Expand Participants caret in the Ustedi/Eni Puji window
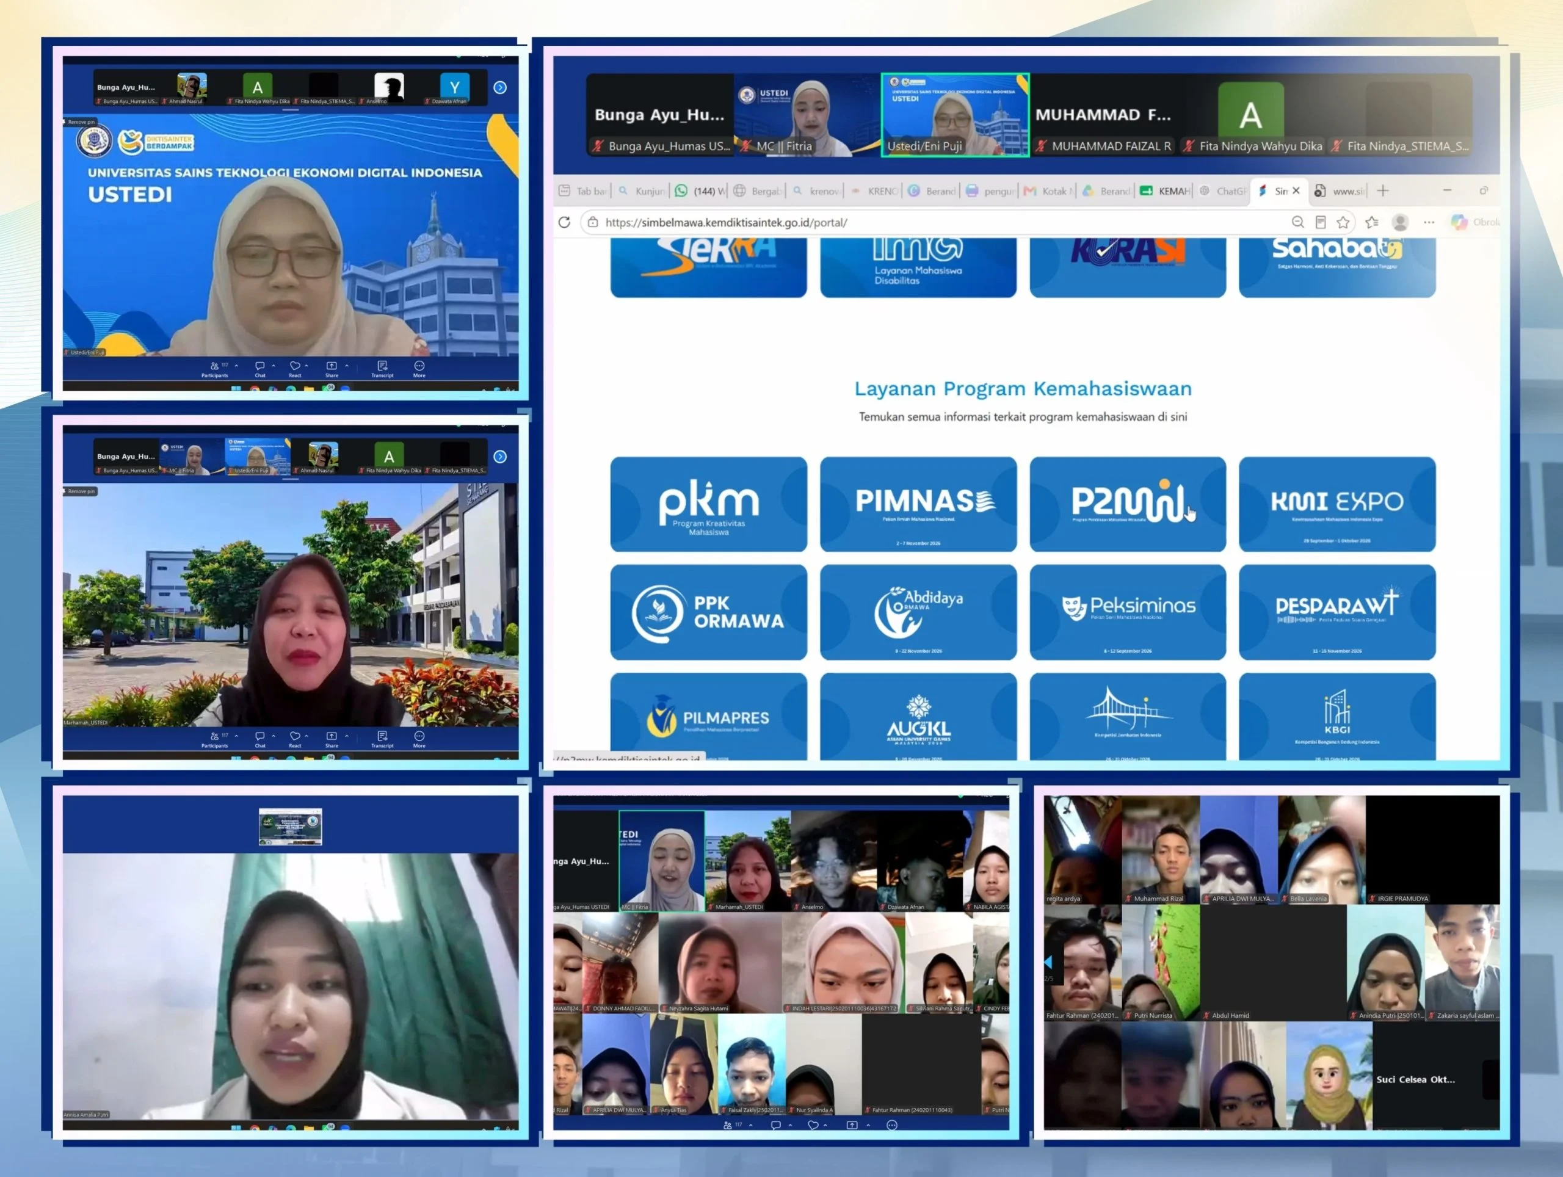This screenshot has width=1563, height=1177. coord(236,366)
